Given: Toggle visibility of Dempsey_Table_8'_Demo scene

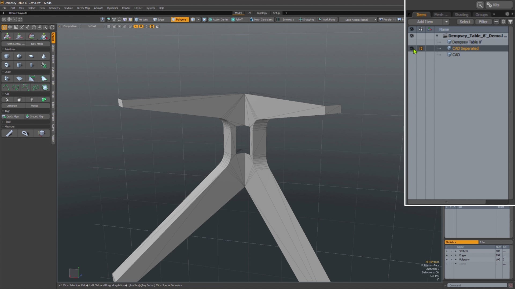Looking at the screenshot, I should (x=412, y=36).
